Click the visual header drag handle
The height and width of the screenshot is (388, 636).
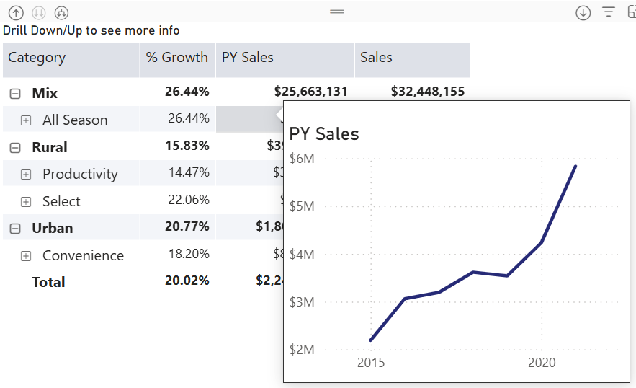tap(337, 12)
